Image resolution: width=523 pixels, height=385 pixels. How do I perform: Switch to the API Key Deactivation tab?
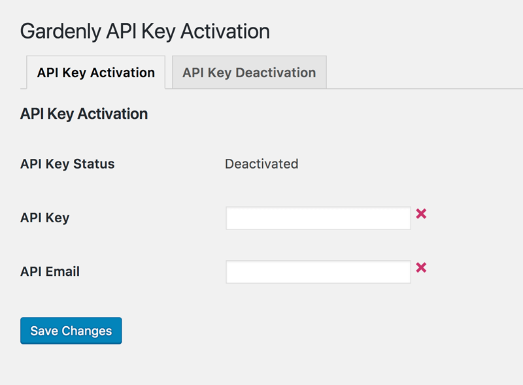coord(249,73)
